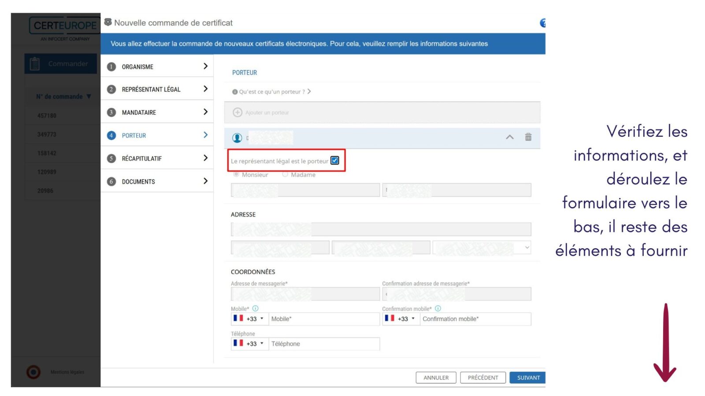Click the info icon next to Mobile label

pyautogui.click(x=255, y=308)
